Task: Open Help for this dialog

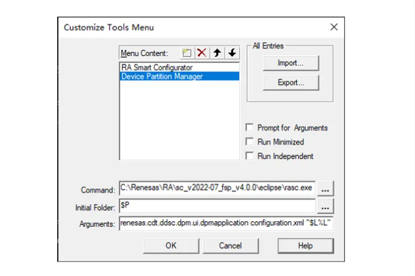Action: pyautogui.click(x=306, y=246)
